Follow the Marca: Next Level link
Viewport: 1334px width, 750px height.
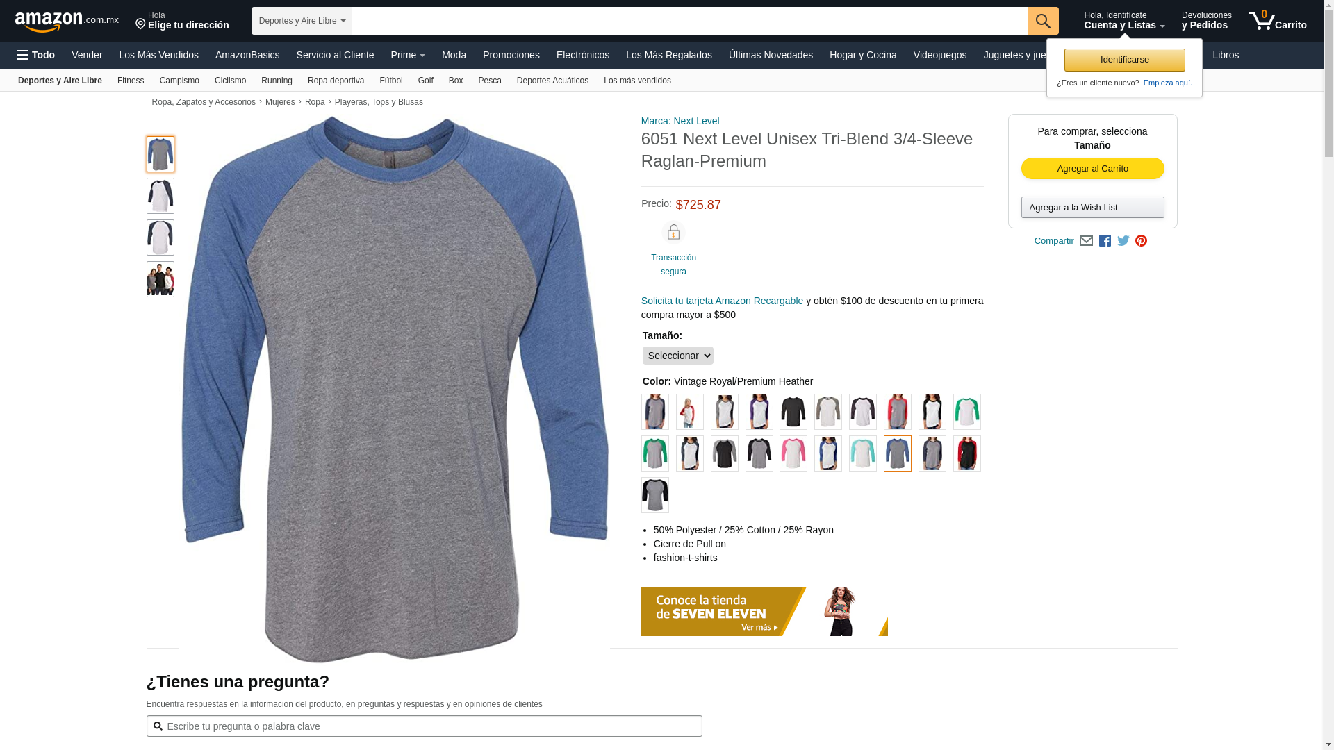point(680,121)
